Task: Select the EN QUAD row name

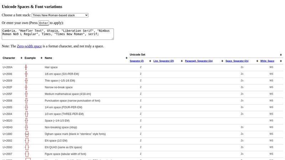Action: pyautogui.click(x=63, y=147)
